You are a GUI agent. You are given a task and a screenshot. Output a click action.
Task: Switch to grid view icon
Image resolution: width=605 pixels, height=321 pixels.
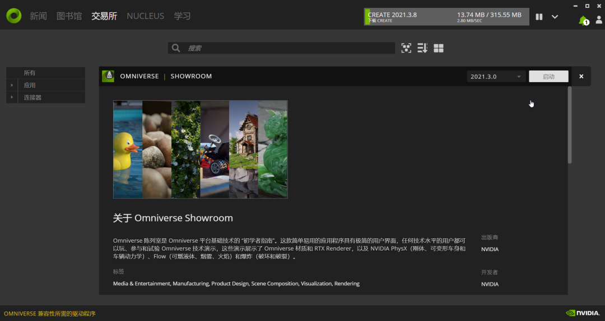pos(439,48)
